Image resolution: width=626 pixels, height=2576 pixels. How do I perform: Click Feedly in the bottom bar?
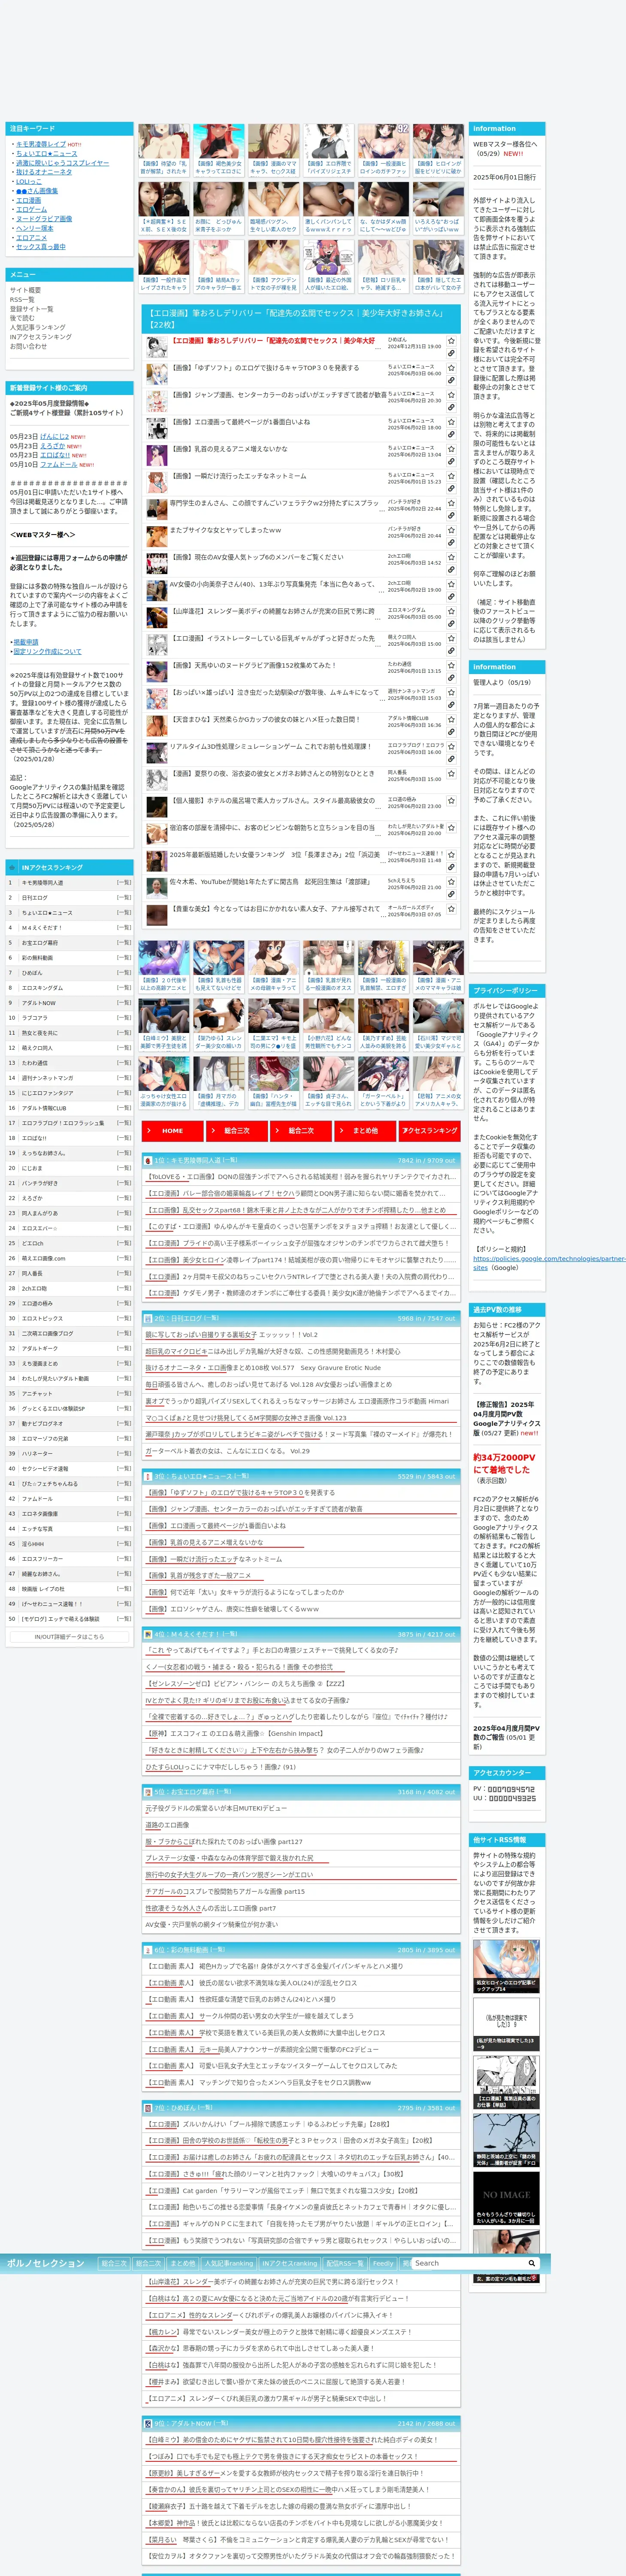383,2263
